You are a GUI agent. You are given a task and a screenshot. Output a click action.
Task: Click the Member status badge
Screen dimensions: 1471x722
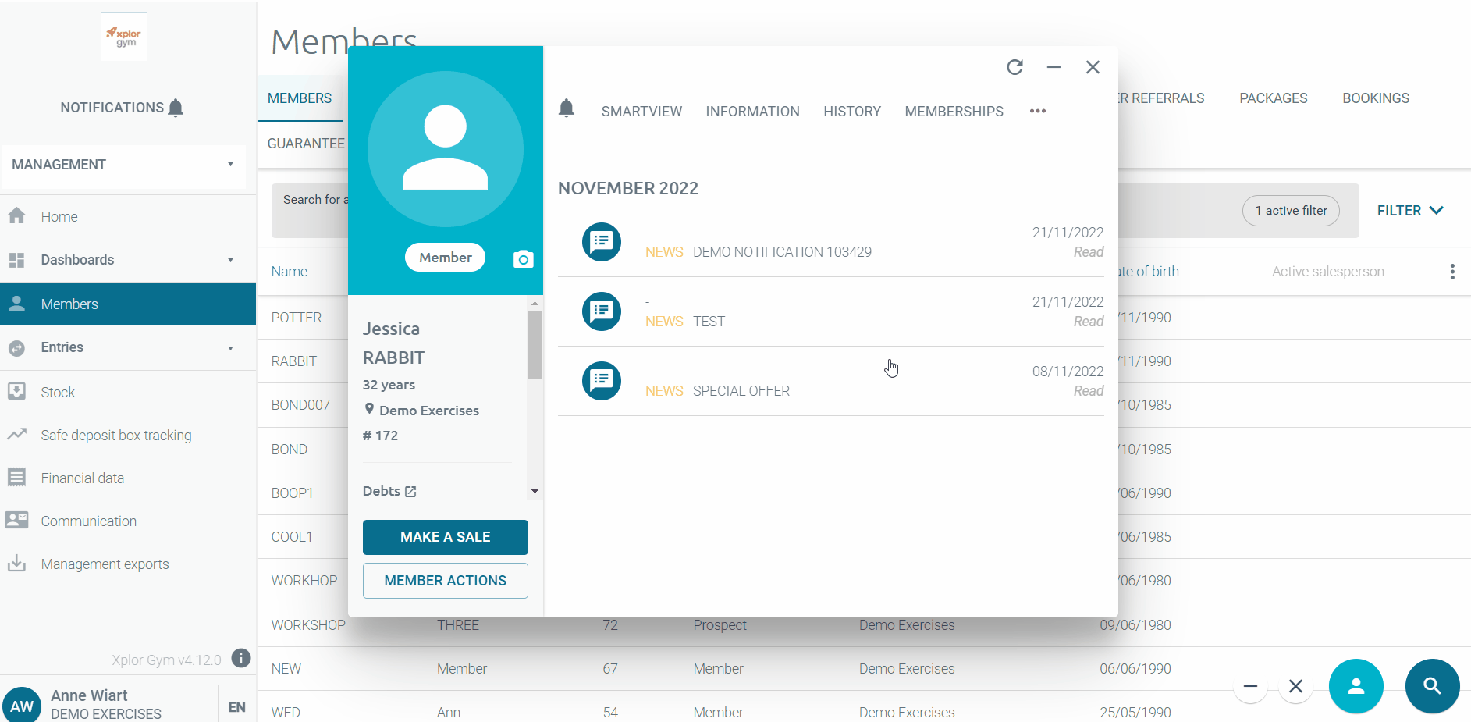445,258
